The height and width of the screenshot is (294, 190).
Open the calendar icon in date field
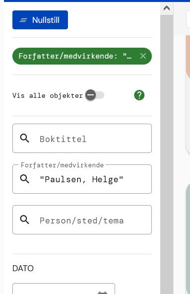[103, 293]
